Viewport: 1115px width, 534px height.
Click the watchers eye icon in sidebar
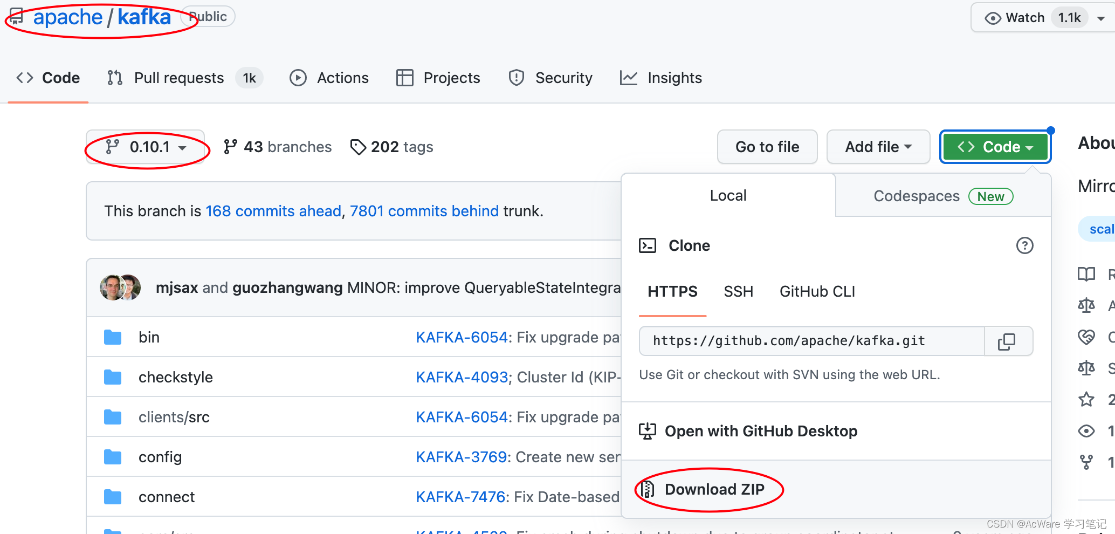coord(1086,431)
